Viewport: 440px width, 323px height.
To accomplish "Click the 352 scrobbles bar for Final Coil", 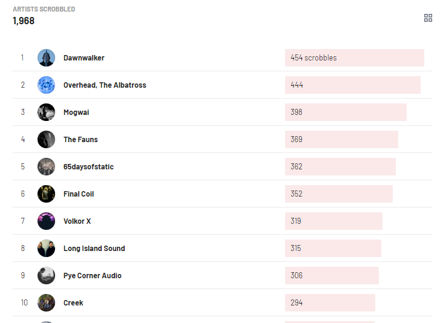I will click(338, 194).
